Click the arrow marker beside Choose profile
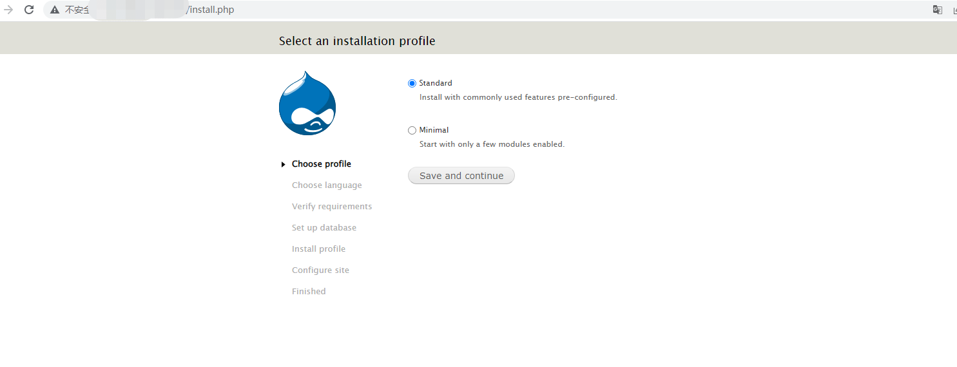The height and width of the screenshot is (367, 957). [283, 165]
